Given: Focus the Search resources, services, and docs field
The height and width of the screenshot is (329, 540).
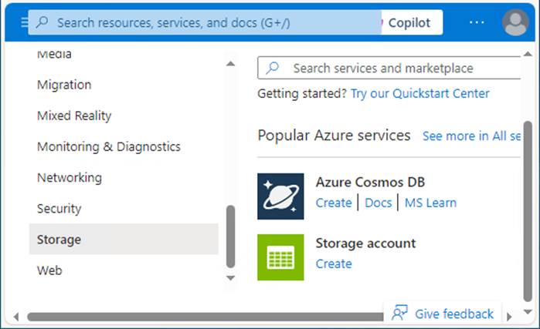Looking at the screenshot, I should (205, 22).
